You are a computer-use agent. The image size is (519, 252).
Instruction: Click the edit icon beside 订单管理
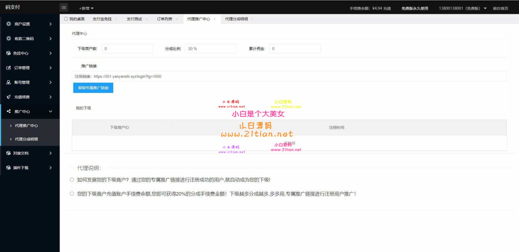coord(9,68)
